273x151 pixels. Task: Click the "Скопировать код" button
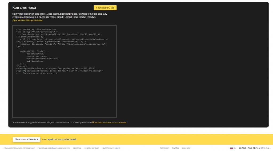tap(105, 8)
